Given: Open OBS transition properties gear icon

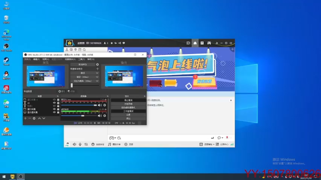Looking at the screenshot, I should [x=98, y=64].
